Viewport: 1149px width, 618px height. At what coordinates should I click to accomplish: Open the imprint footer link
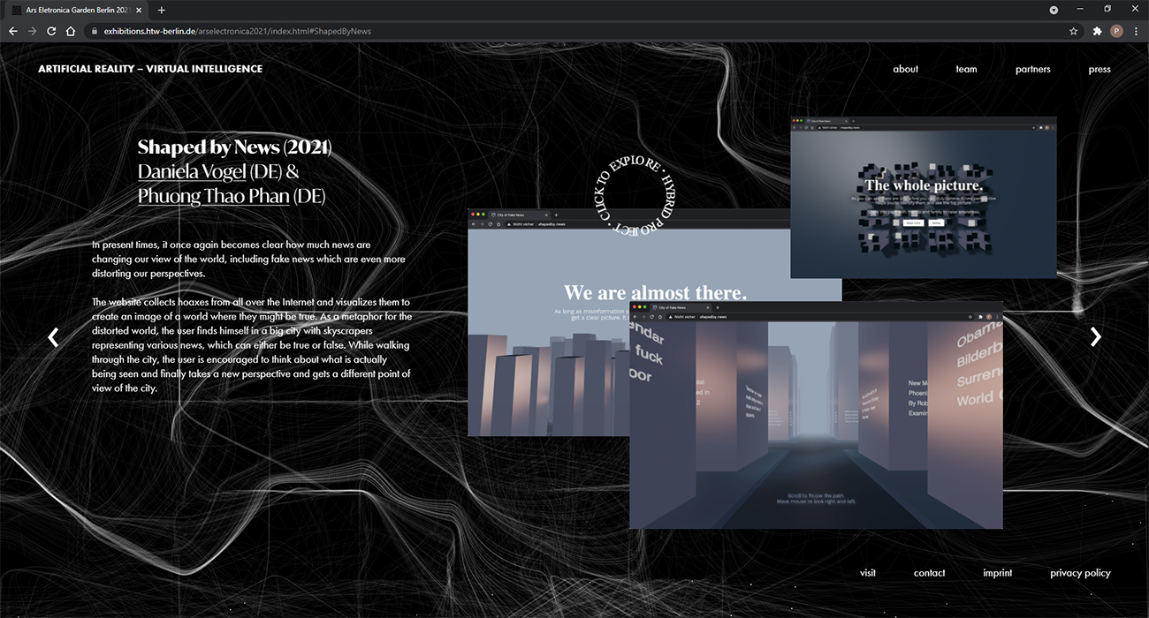(x=998, y=573)
